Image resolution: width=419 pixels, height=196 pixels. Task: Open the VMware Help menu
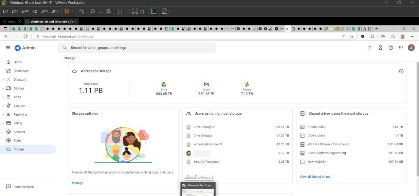coord(55,11)
